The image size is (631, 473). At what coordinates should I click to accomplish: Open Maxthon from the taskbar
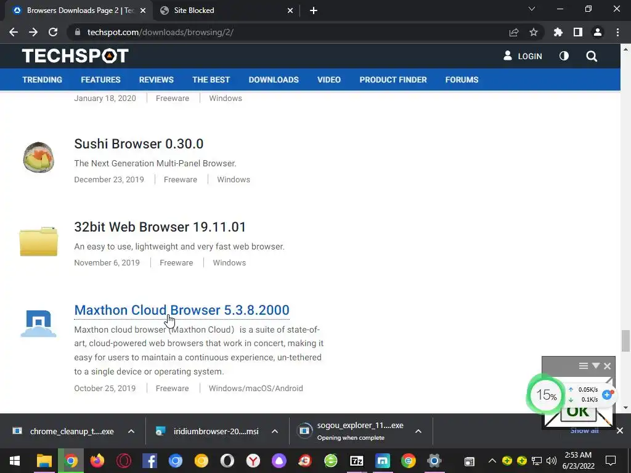click(382, 461)
